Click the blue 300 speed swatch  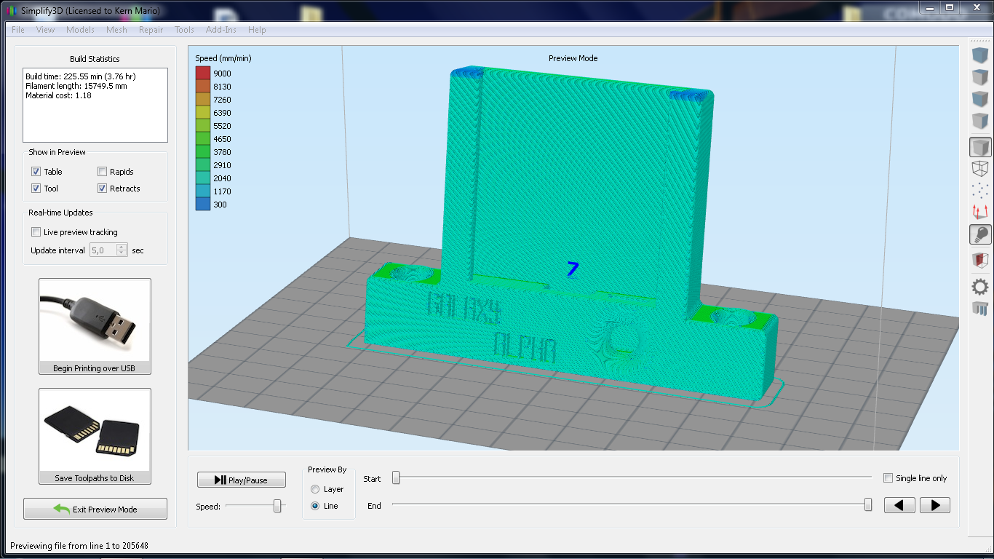[202, 204]
